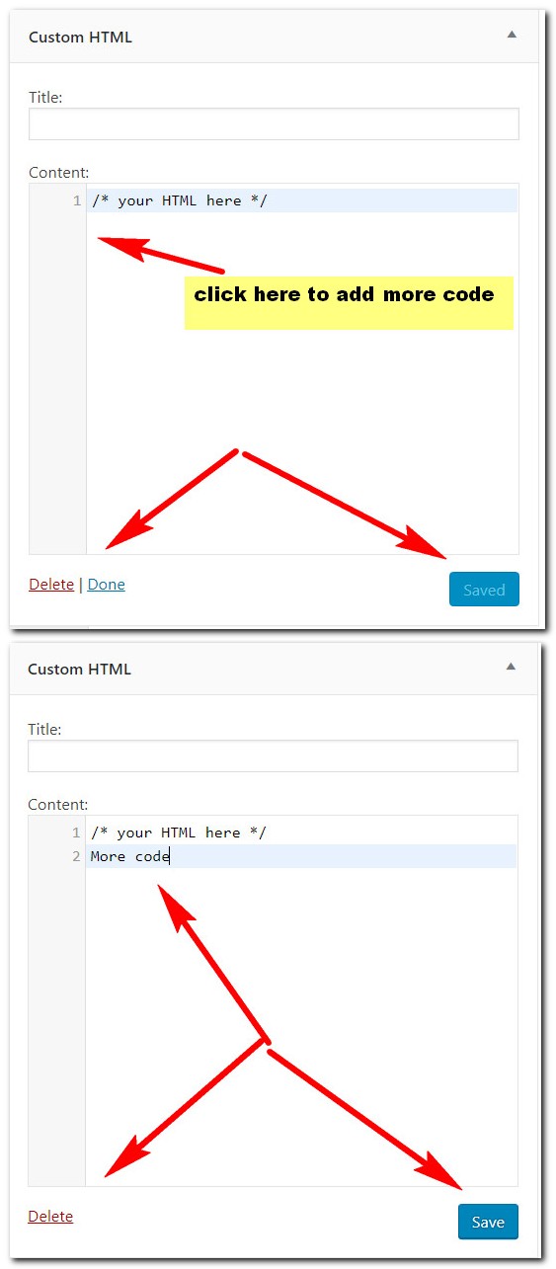Screen dimensions: 556x1269
Task: Click the Title field in lower widget
Action: 273,755
